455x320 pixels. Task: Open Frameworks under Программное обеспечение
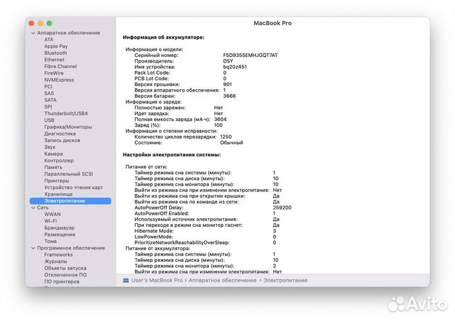point(58,255)
